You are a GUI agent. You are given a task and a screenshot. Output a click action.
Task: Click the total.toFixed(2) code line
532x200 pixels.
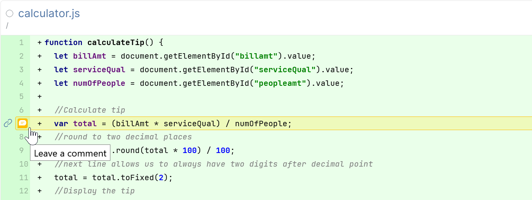[x=113, y=177]
